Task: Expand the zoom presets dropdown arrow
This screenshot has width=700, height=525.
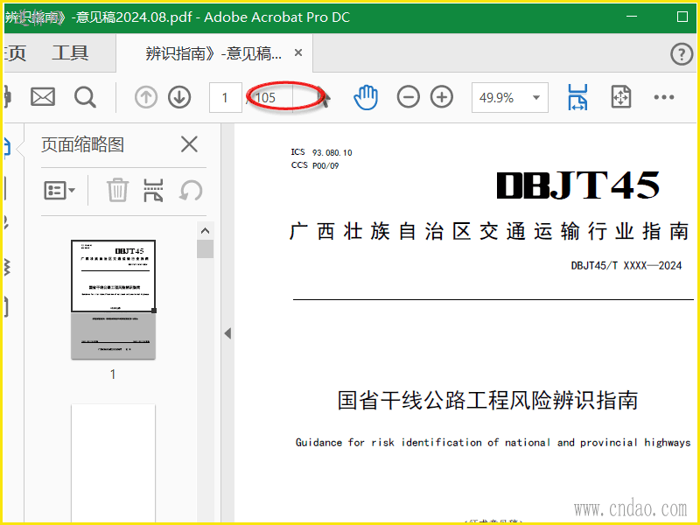Action: point(536,97)
